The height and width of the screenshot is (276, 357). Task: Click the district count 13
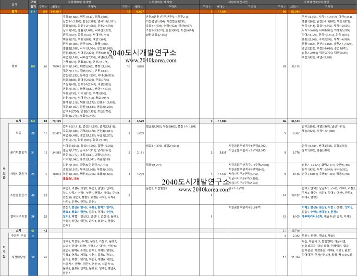pyautogui.click(x=284, y=216)
